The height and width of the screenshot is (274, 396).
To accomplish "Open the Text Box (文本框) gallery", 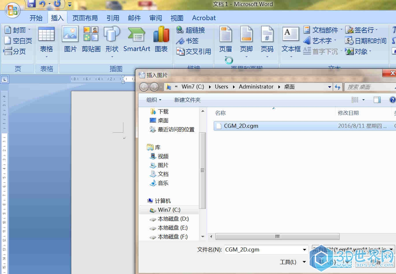I will [291, 42].
